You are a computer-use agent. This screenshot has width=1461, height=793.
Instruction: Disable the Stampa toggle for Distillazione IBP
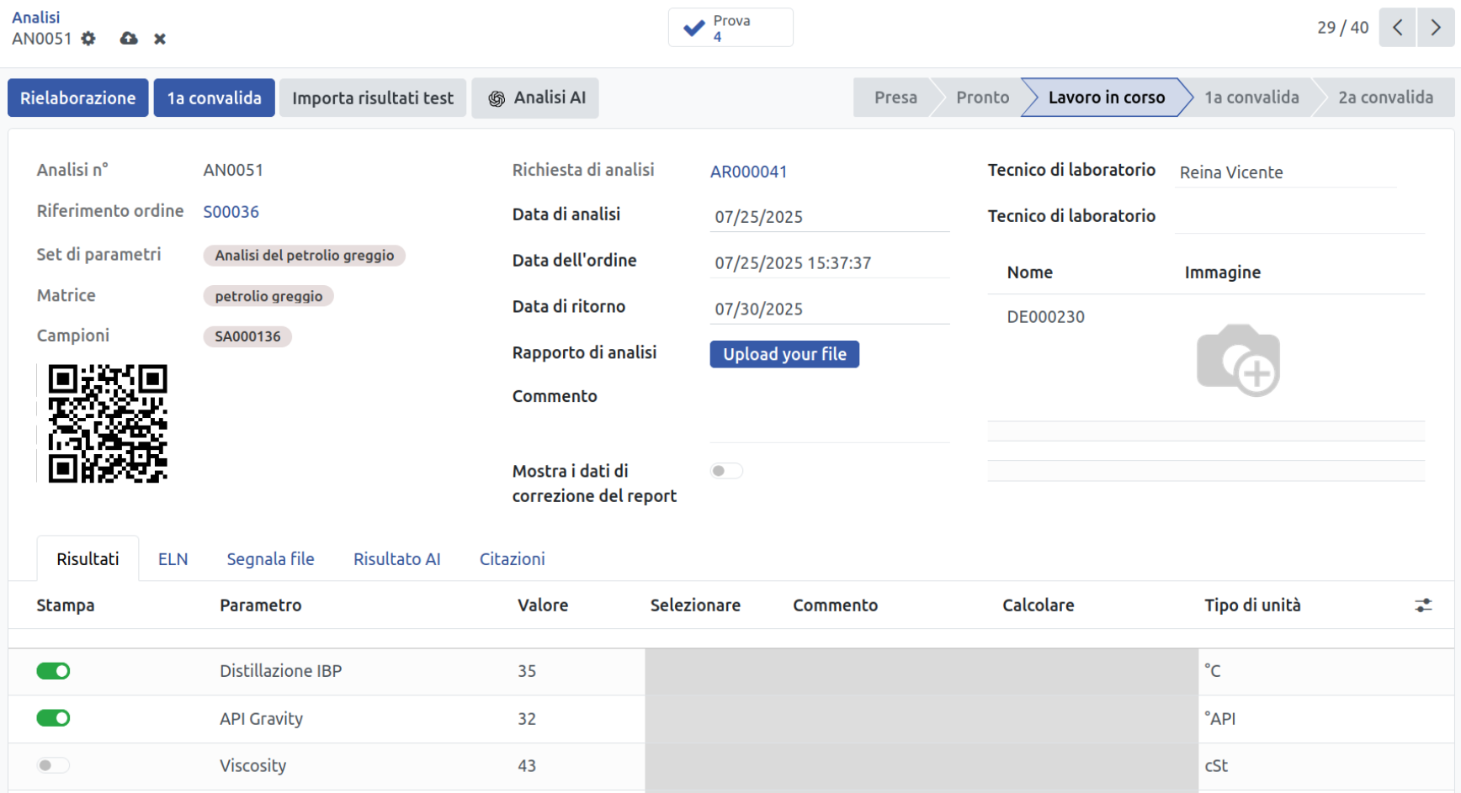(x=53, y=671)
